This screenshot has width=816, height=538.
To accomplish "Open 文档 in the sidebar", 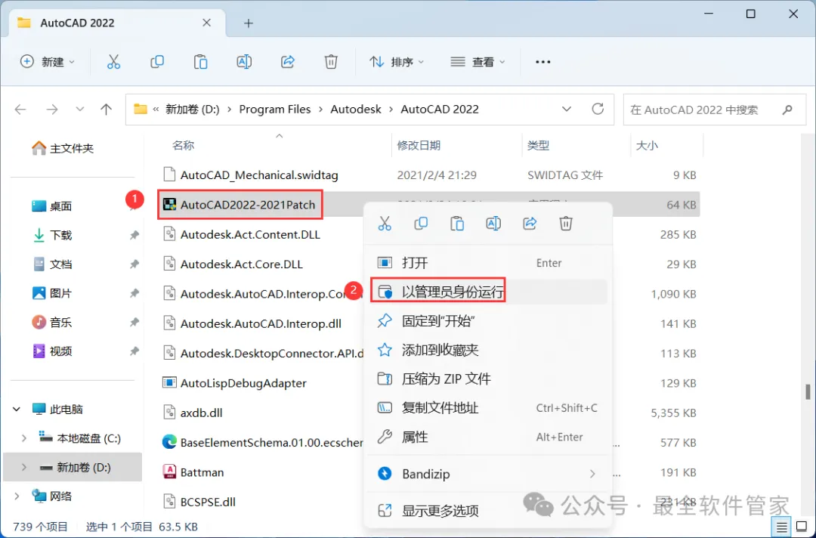I will [x=52, y=264].
